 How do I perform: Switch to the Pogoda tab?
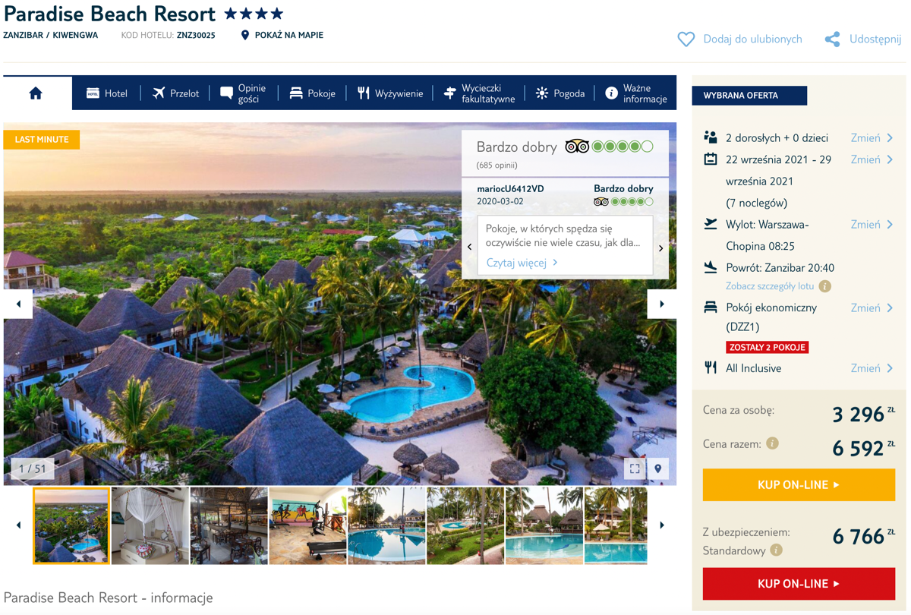(560, 93)
